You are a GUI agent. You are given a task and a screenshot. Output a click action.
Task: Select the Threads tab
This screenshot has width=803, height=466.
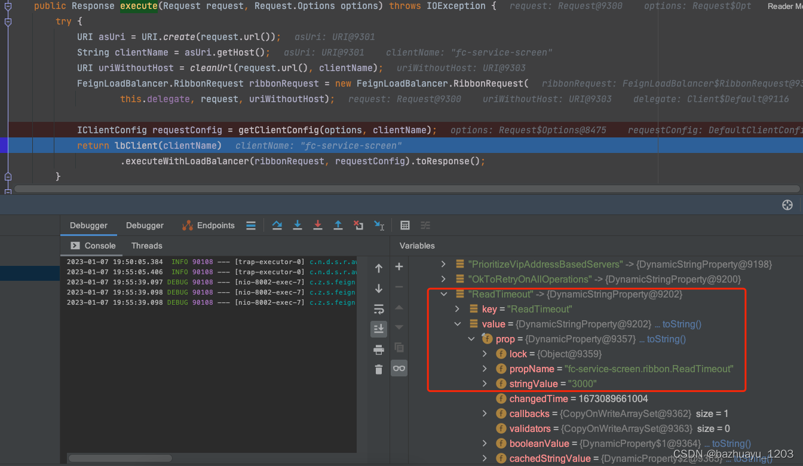147,246
